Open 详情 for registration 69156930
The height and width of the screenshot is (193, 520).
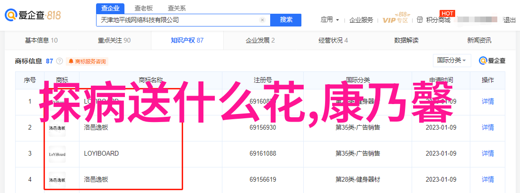coord(488,127)
